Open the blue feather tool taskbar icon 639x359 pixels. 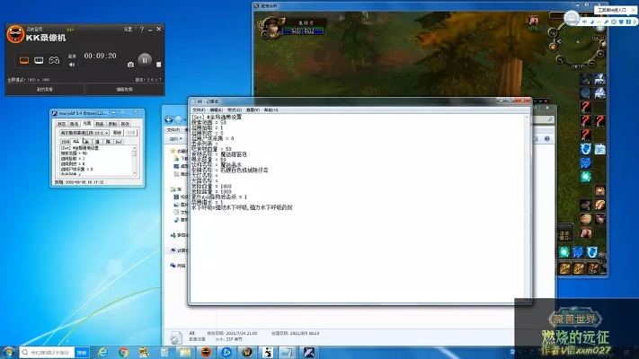point(309,352)
